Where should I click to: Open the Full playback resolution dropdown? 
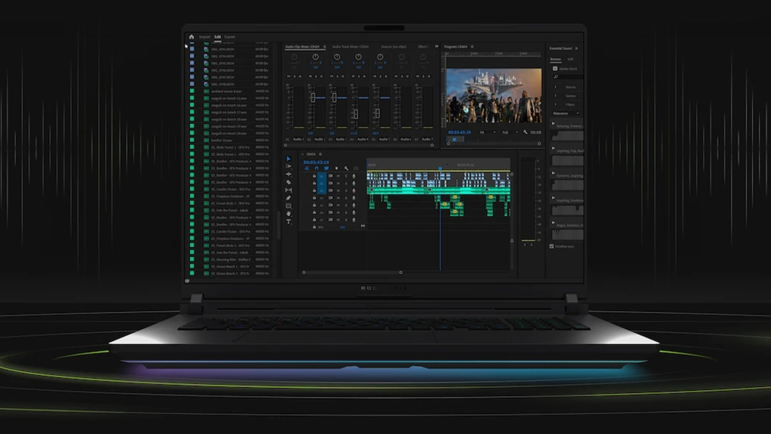point(510,132)
